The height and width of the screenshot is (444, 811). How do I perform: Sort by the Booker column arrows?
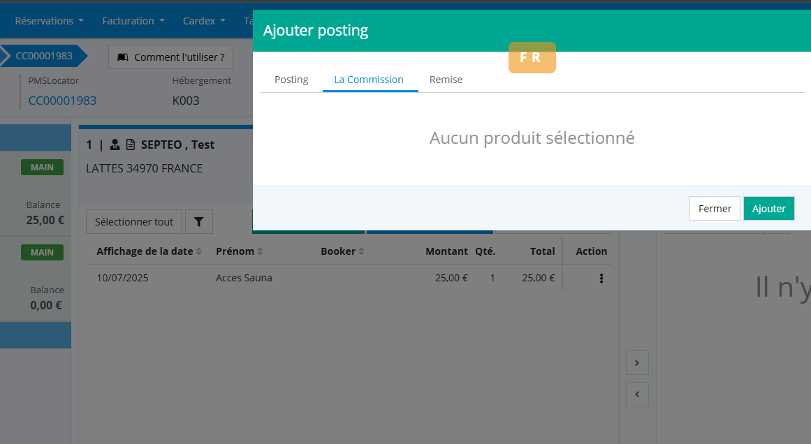[361, 251]
